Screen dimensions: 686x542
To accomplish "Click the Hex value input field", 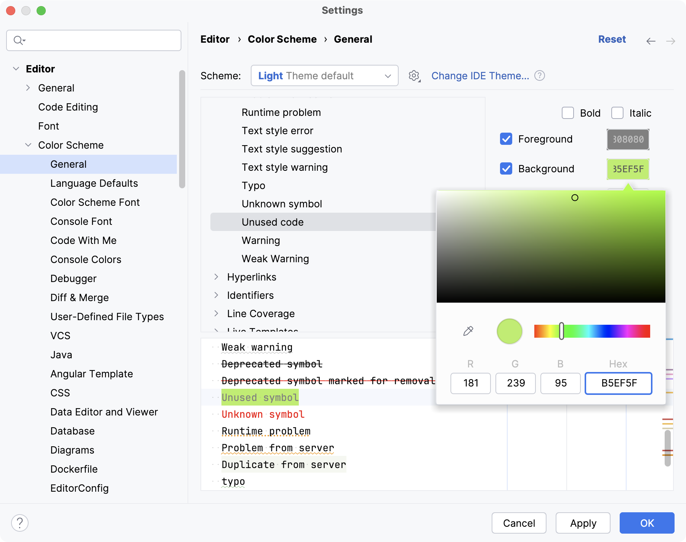I will [618, 383].
